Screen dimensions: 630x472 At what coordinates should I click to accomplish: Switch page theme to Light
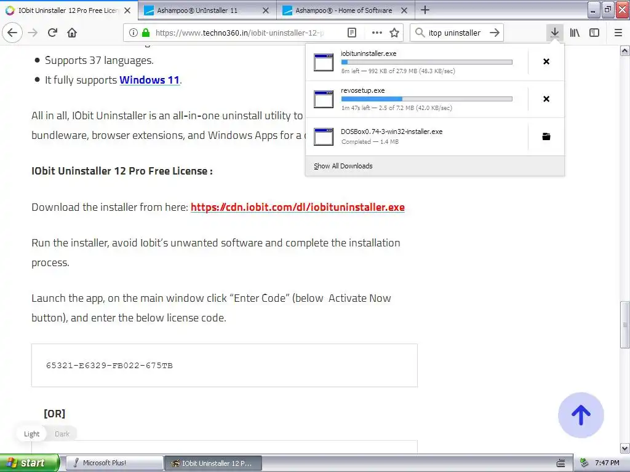[x=32, y=434]
